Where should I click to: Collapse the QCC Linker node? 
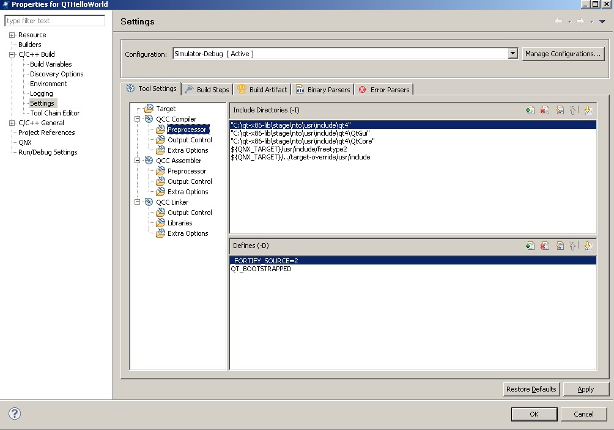[x=137, y=202]
